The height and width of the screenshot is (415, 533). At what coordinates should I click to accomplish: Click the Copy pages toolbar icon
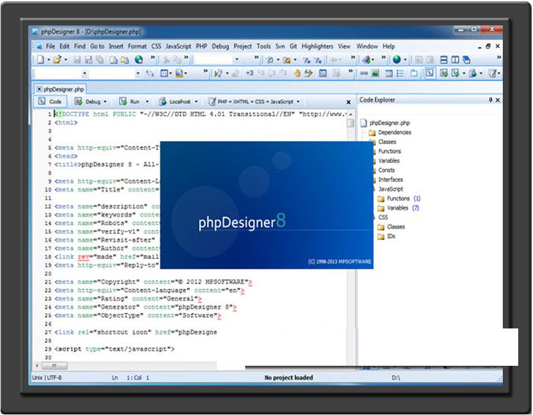[114, 60]
